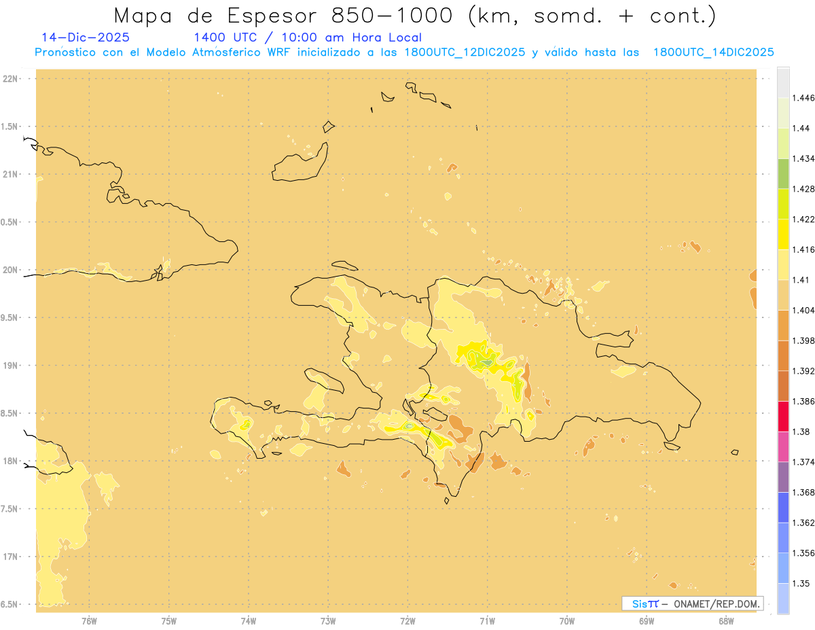Click the palest blue swatch at color bar bottom
This screenshot has height=630, width=815.
click(x=783, y=599)
